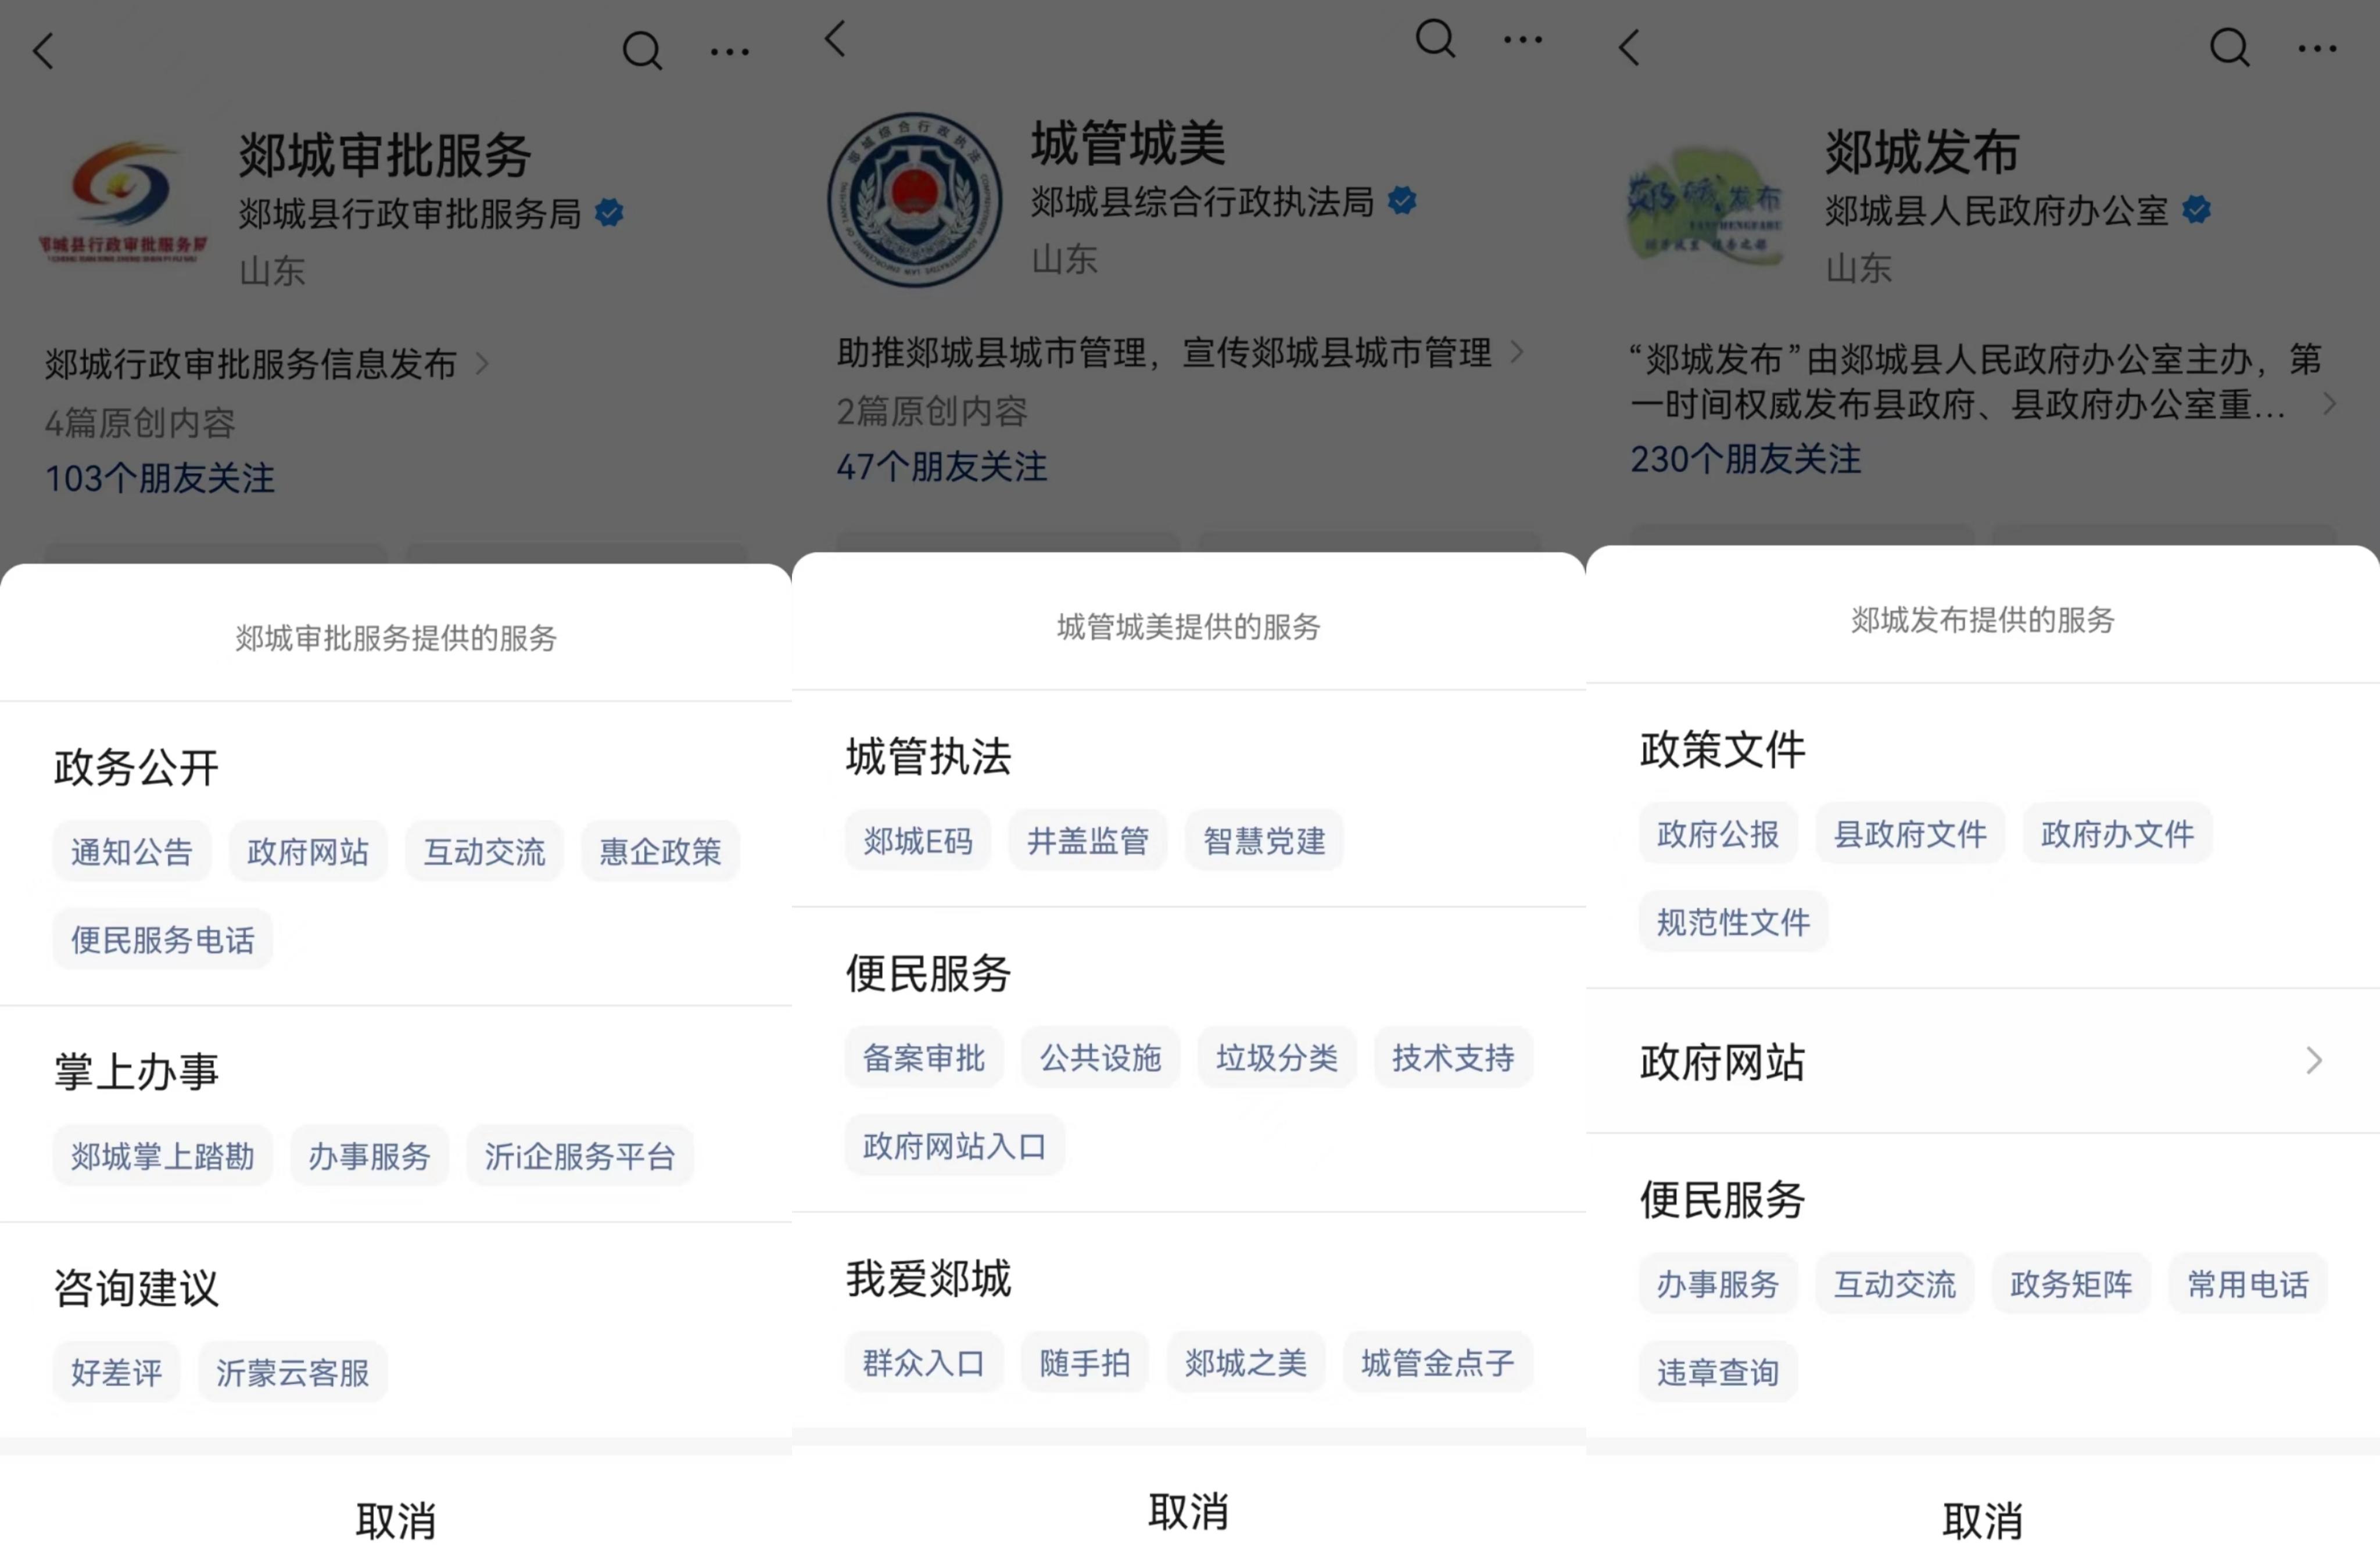Open the 政府网站 menu row in 郯城发布

(x=1983, y=1061)
